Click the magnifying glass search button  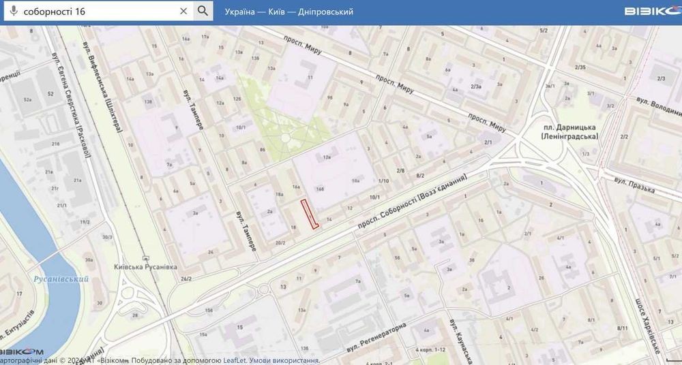tap(203, 11)
